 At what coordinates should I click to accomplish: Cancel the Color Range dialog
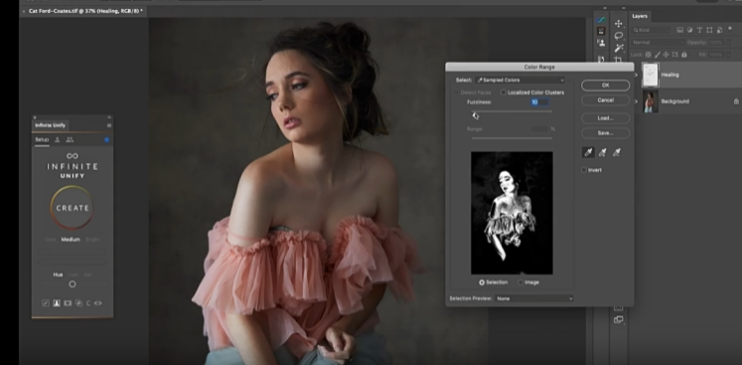605,100
